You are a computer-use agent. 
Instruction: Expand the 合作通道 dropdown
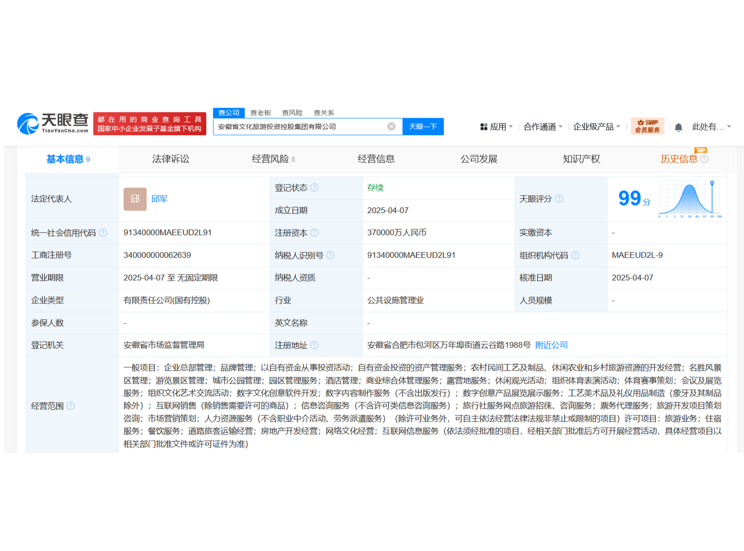pyautogui.click(x=543, y=127)
